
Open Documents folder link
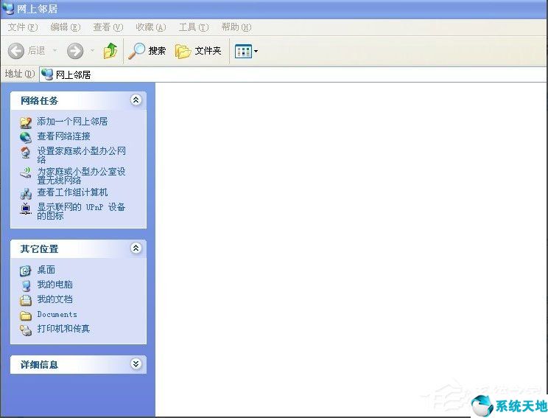tap(57, 314)
